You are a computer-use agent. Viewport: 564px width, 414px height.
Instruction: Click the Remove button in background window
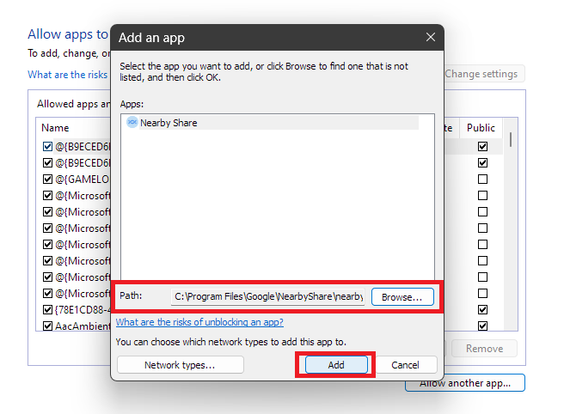click(x=484, y=348)
